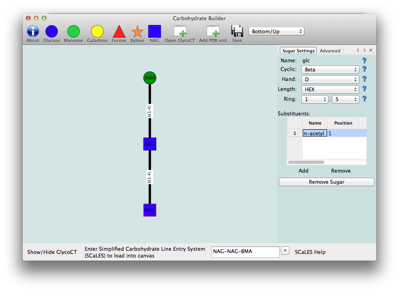
Task: Click the SCaLES Help text
Action: coord(310,252)
